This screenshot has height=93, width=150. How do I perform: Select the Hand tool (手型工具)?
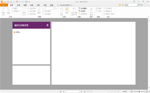pos(3,11)
